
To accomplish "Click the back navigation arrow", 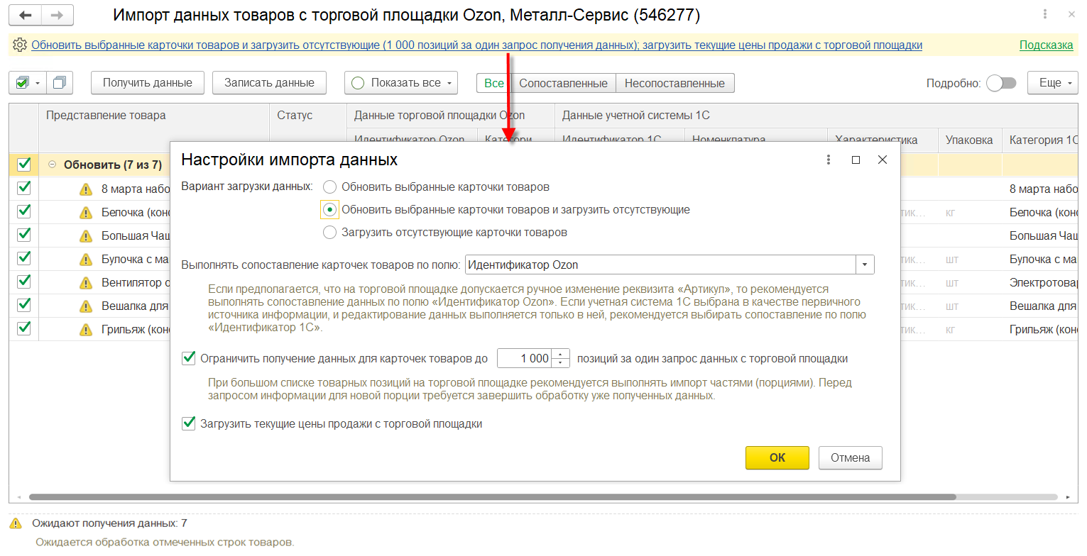I will (x=26, y=15).
